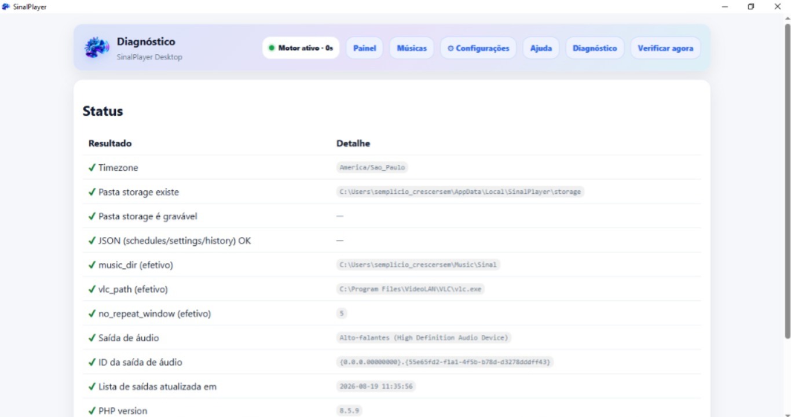Image resolution: width=791 pixels, height=417 pixels.
Task: Open the Ajuda help page
Action: [x=541, y=48]
